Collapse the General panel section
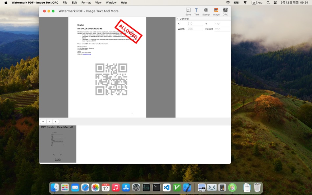The image size is (312, 195). click(178, 18)
